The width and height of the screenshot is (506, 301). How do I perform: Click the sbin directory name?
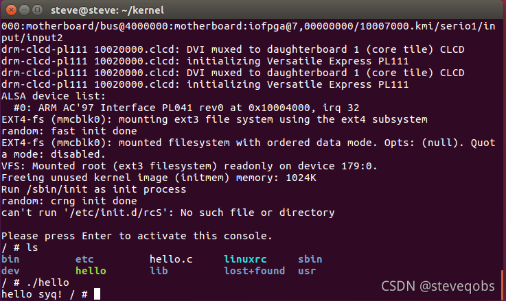coord(310,259)
